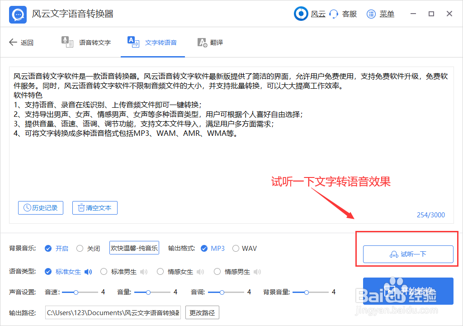This screenshot has width=463, height=326.
Task: Minimize the window
Action: [413, 14]
